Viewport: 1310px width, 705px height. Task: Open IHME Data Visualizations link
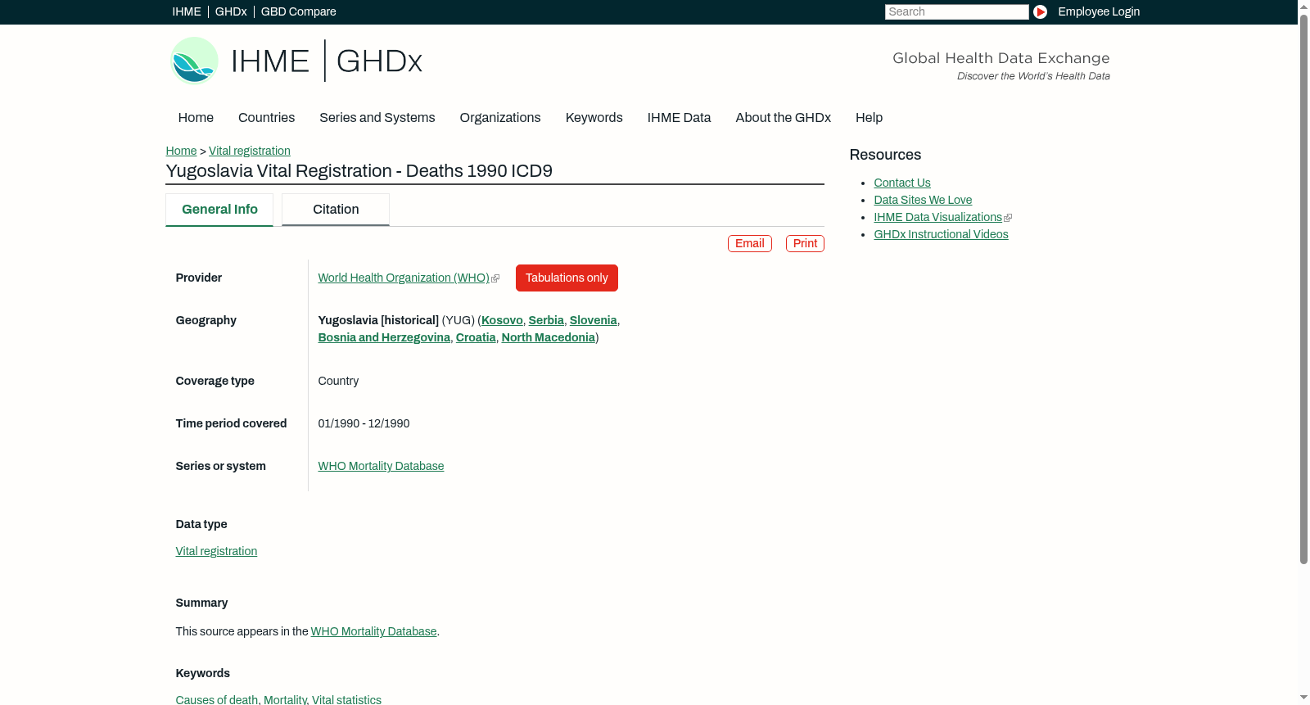pyautogui.click(x=938, y=218)
